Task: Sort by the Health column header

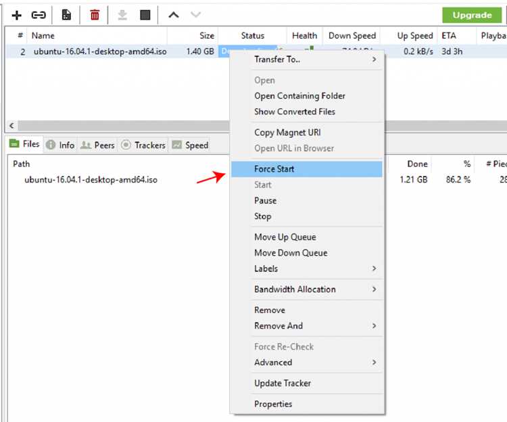Action: (305, 36)
